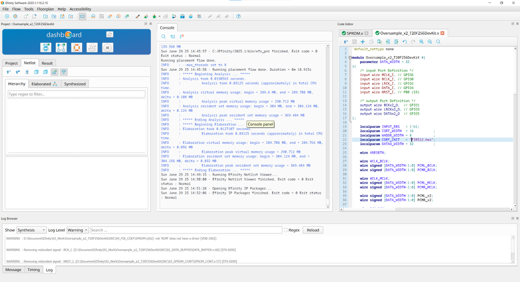This screenshot has width=520, height=282.
Task: Toggle the Netlist funnel filter button
Action: click(64, 72)
